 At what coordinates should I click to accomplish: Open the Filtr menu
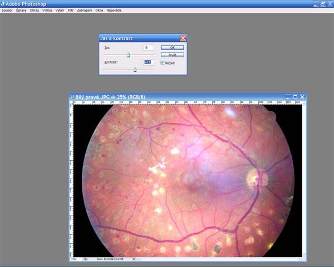[71, 10]
